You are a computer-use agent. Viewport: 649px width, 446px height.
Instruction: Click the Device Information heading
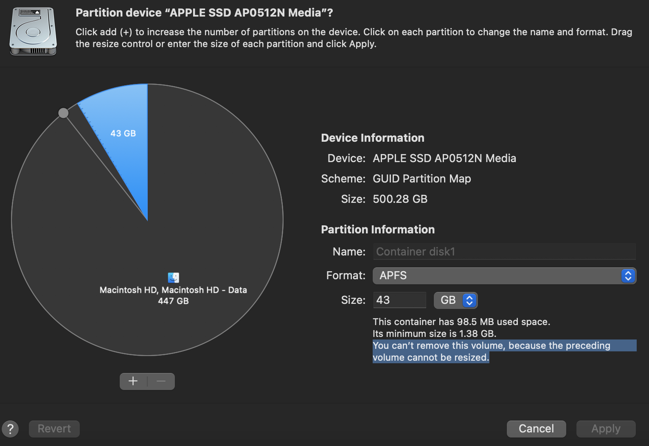[373, 138]
